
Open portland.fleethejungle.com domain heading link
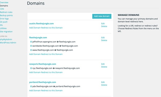(42, 82)
